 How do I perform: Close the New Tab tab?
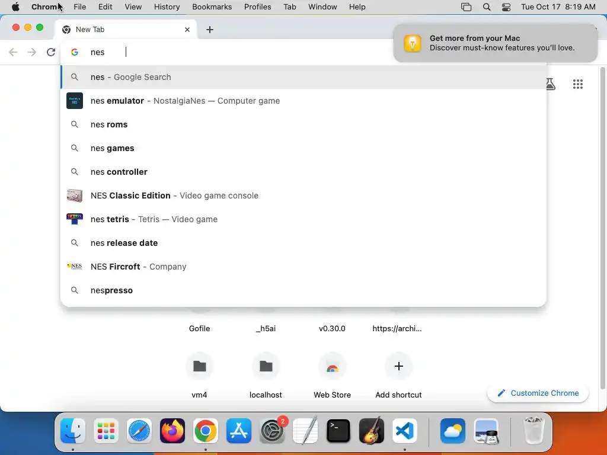tap(187, 30)
